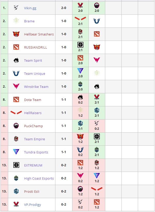Click the PuckChamp logo beside its name
The image size is (155, 212).
point(16,126)
